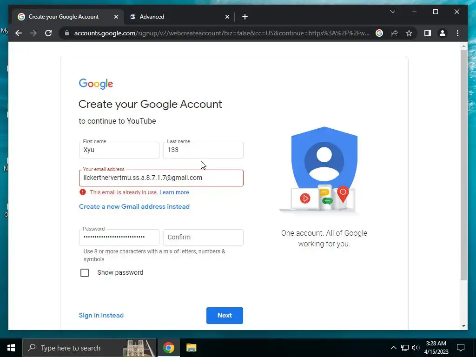The width and height of the screenshot is (476, 357).
Task: Expand the tab search chevron
Action: (x=392, y=12)
